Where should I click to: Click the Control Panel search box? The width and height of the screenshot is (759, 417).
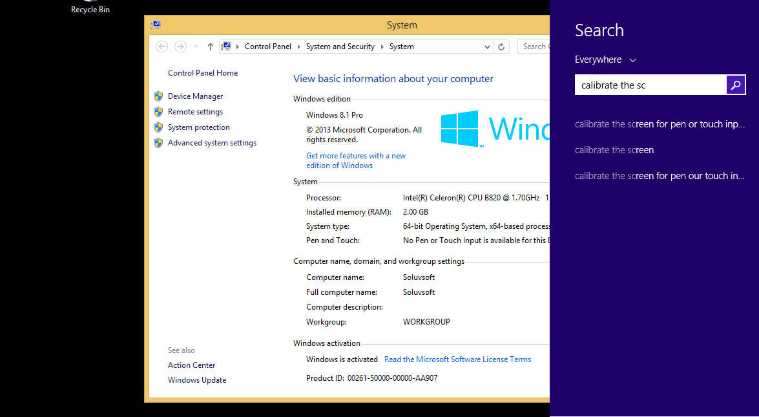coord(534,47)
